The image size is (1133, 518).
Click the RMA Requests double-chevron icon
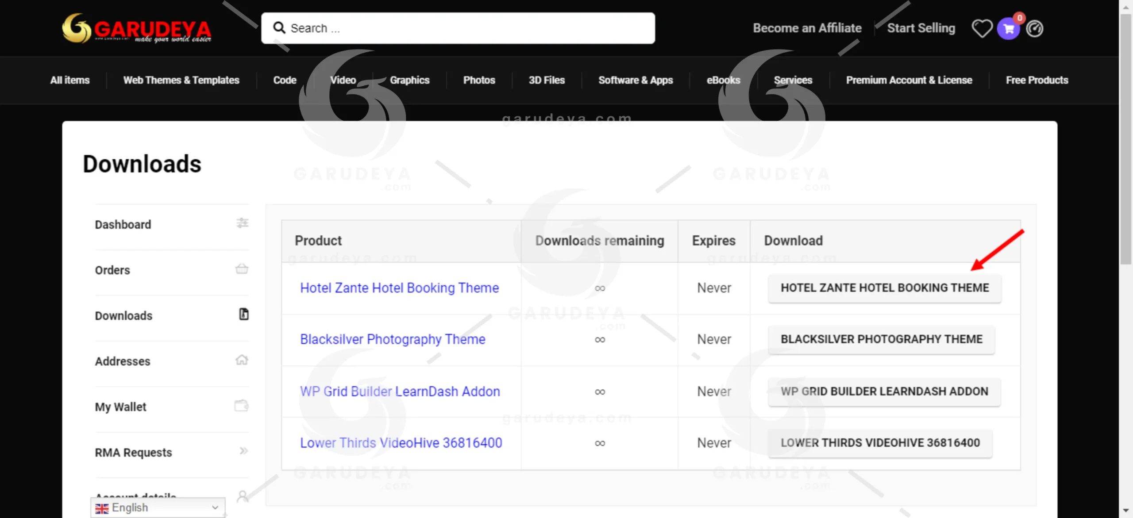pos(243,451)
